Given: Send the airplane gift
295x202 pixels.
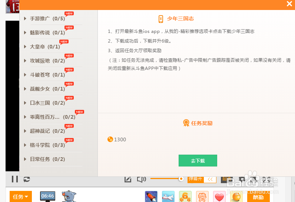Looking at the screenshot, I should tap(168, 196).
